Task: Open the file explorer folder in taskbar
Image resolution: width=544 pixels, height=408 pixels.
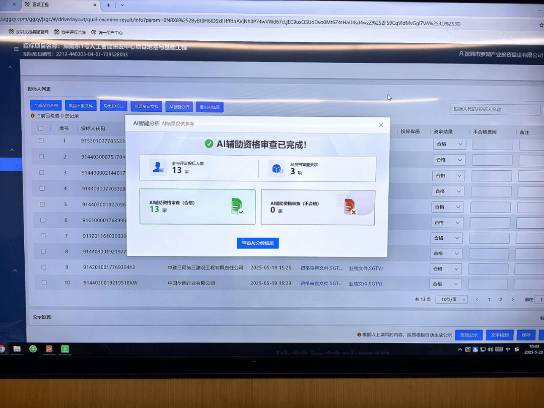Action: click(x=17, y=349)
